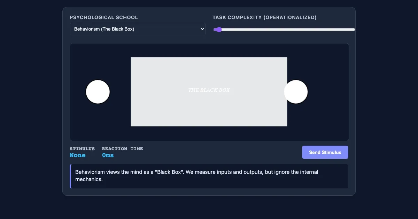Click the Task Complexity slider handle
Screen dimensions: 418x219
(x=219, y=30)
